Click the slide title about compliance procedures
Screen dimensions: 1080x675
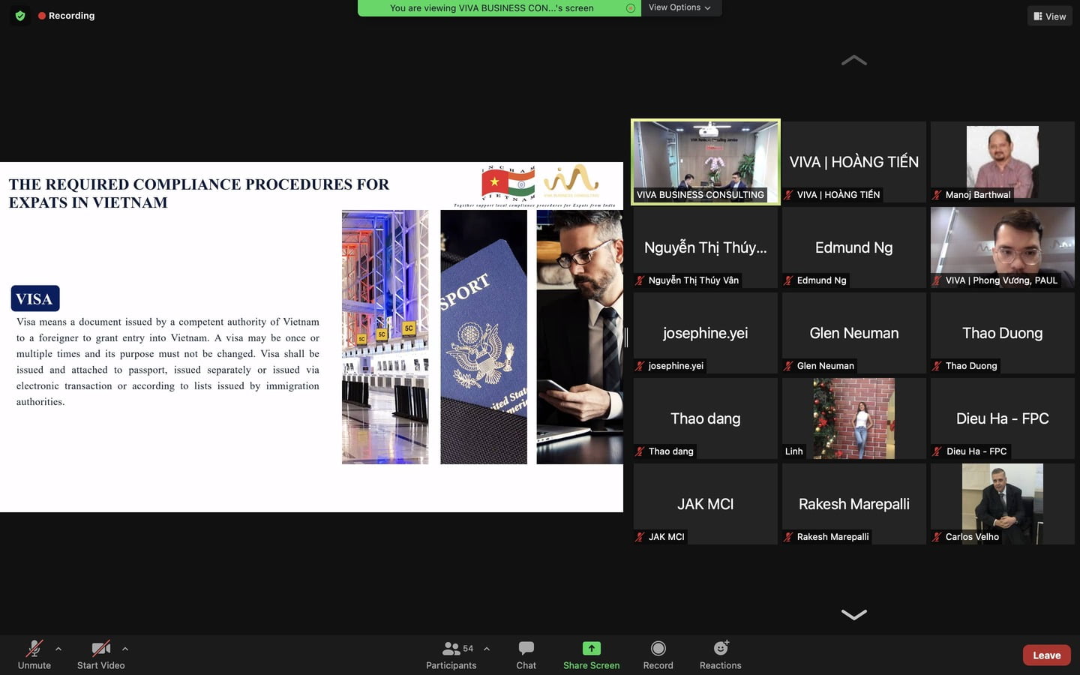199,193
